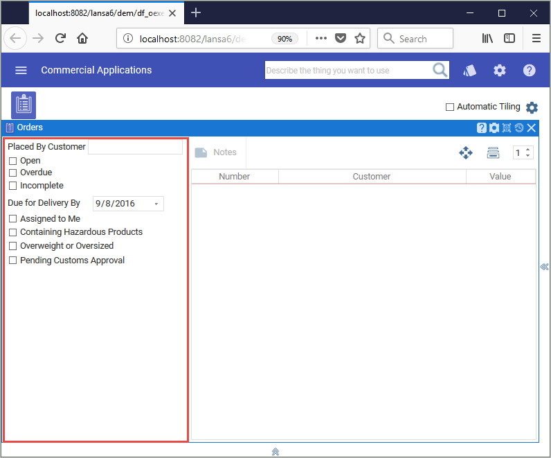This screenshot has width=551, height=458.
Task: Open the hamburger menu beside Commercial Applications
Action: 21,71
